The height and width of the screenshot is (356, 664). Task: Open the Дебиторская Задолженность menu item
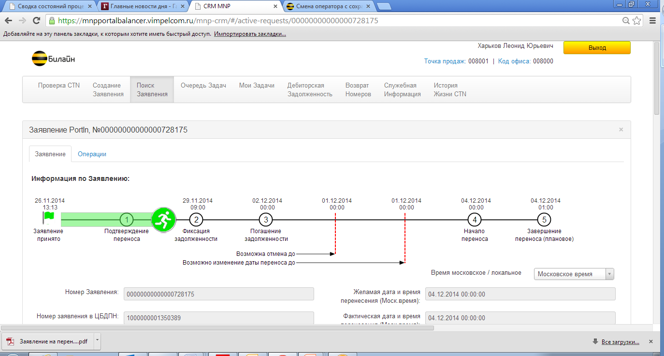310,89
